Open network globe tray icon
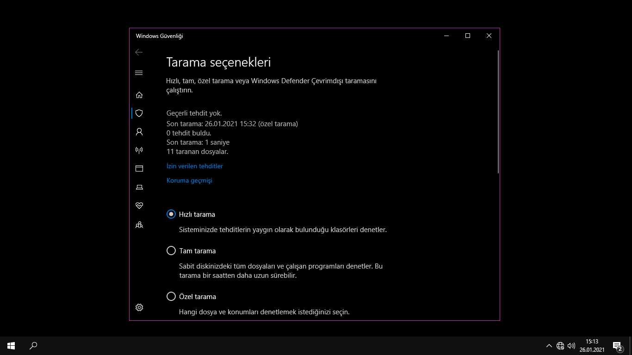This screenshot has width=632, height=355. point(560,346)
